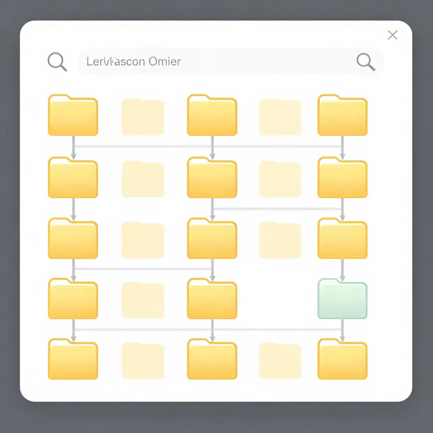Open the yellow folder in the top-right corner
Image resolution: width=433 pixels, height=433 pixels.
point(343,114)
